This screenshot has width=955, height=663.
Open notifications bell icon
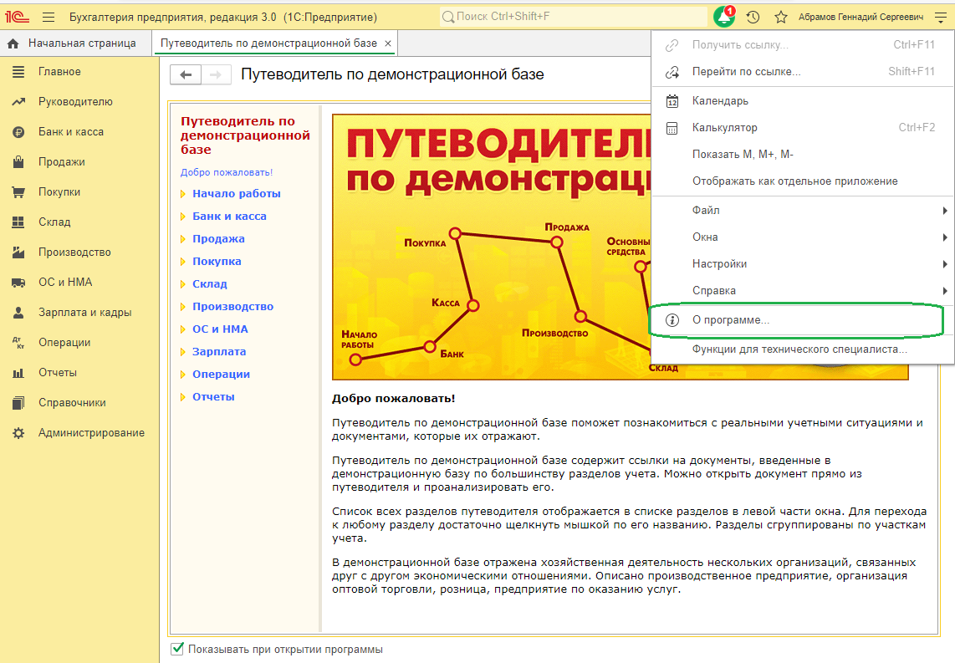point(724,17)
